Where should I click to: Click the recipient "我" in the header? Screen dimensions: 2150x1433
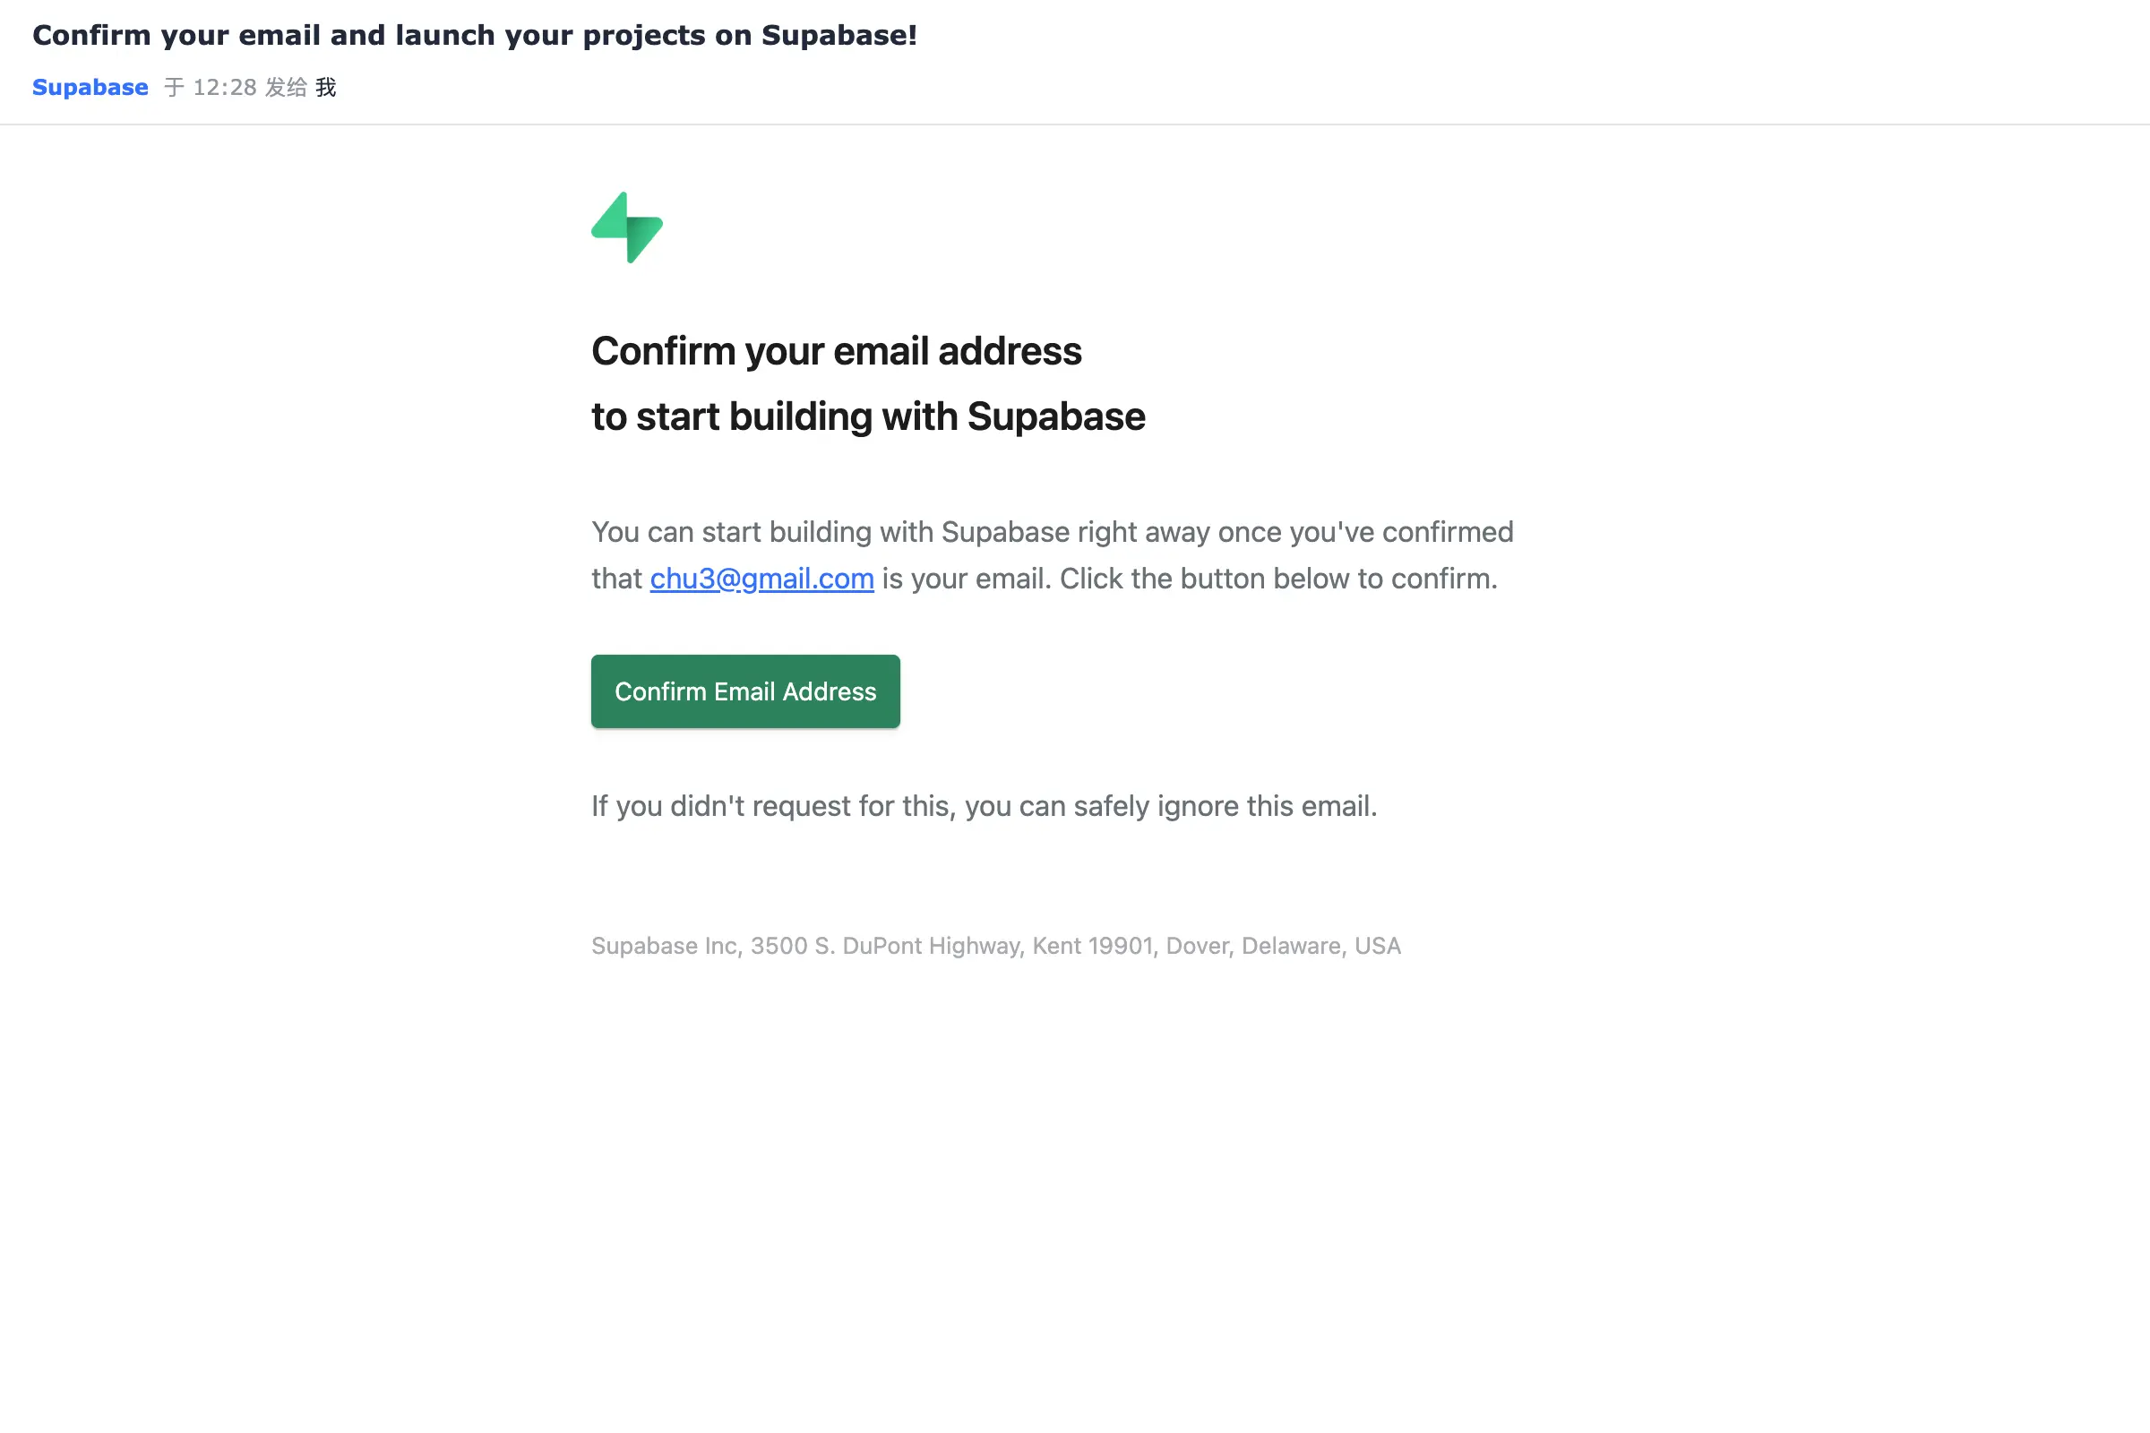326,87
